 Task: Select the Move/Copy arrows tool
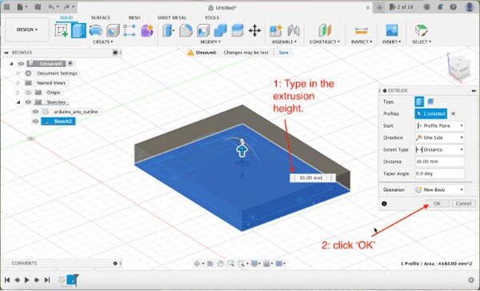[254, 30]
